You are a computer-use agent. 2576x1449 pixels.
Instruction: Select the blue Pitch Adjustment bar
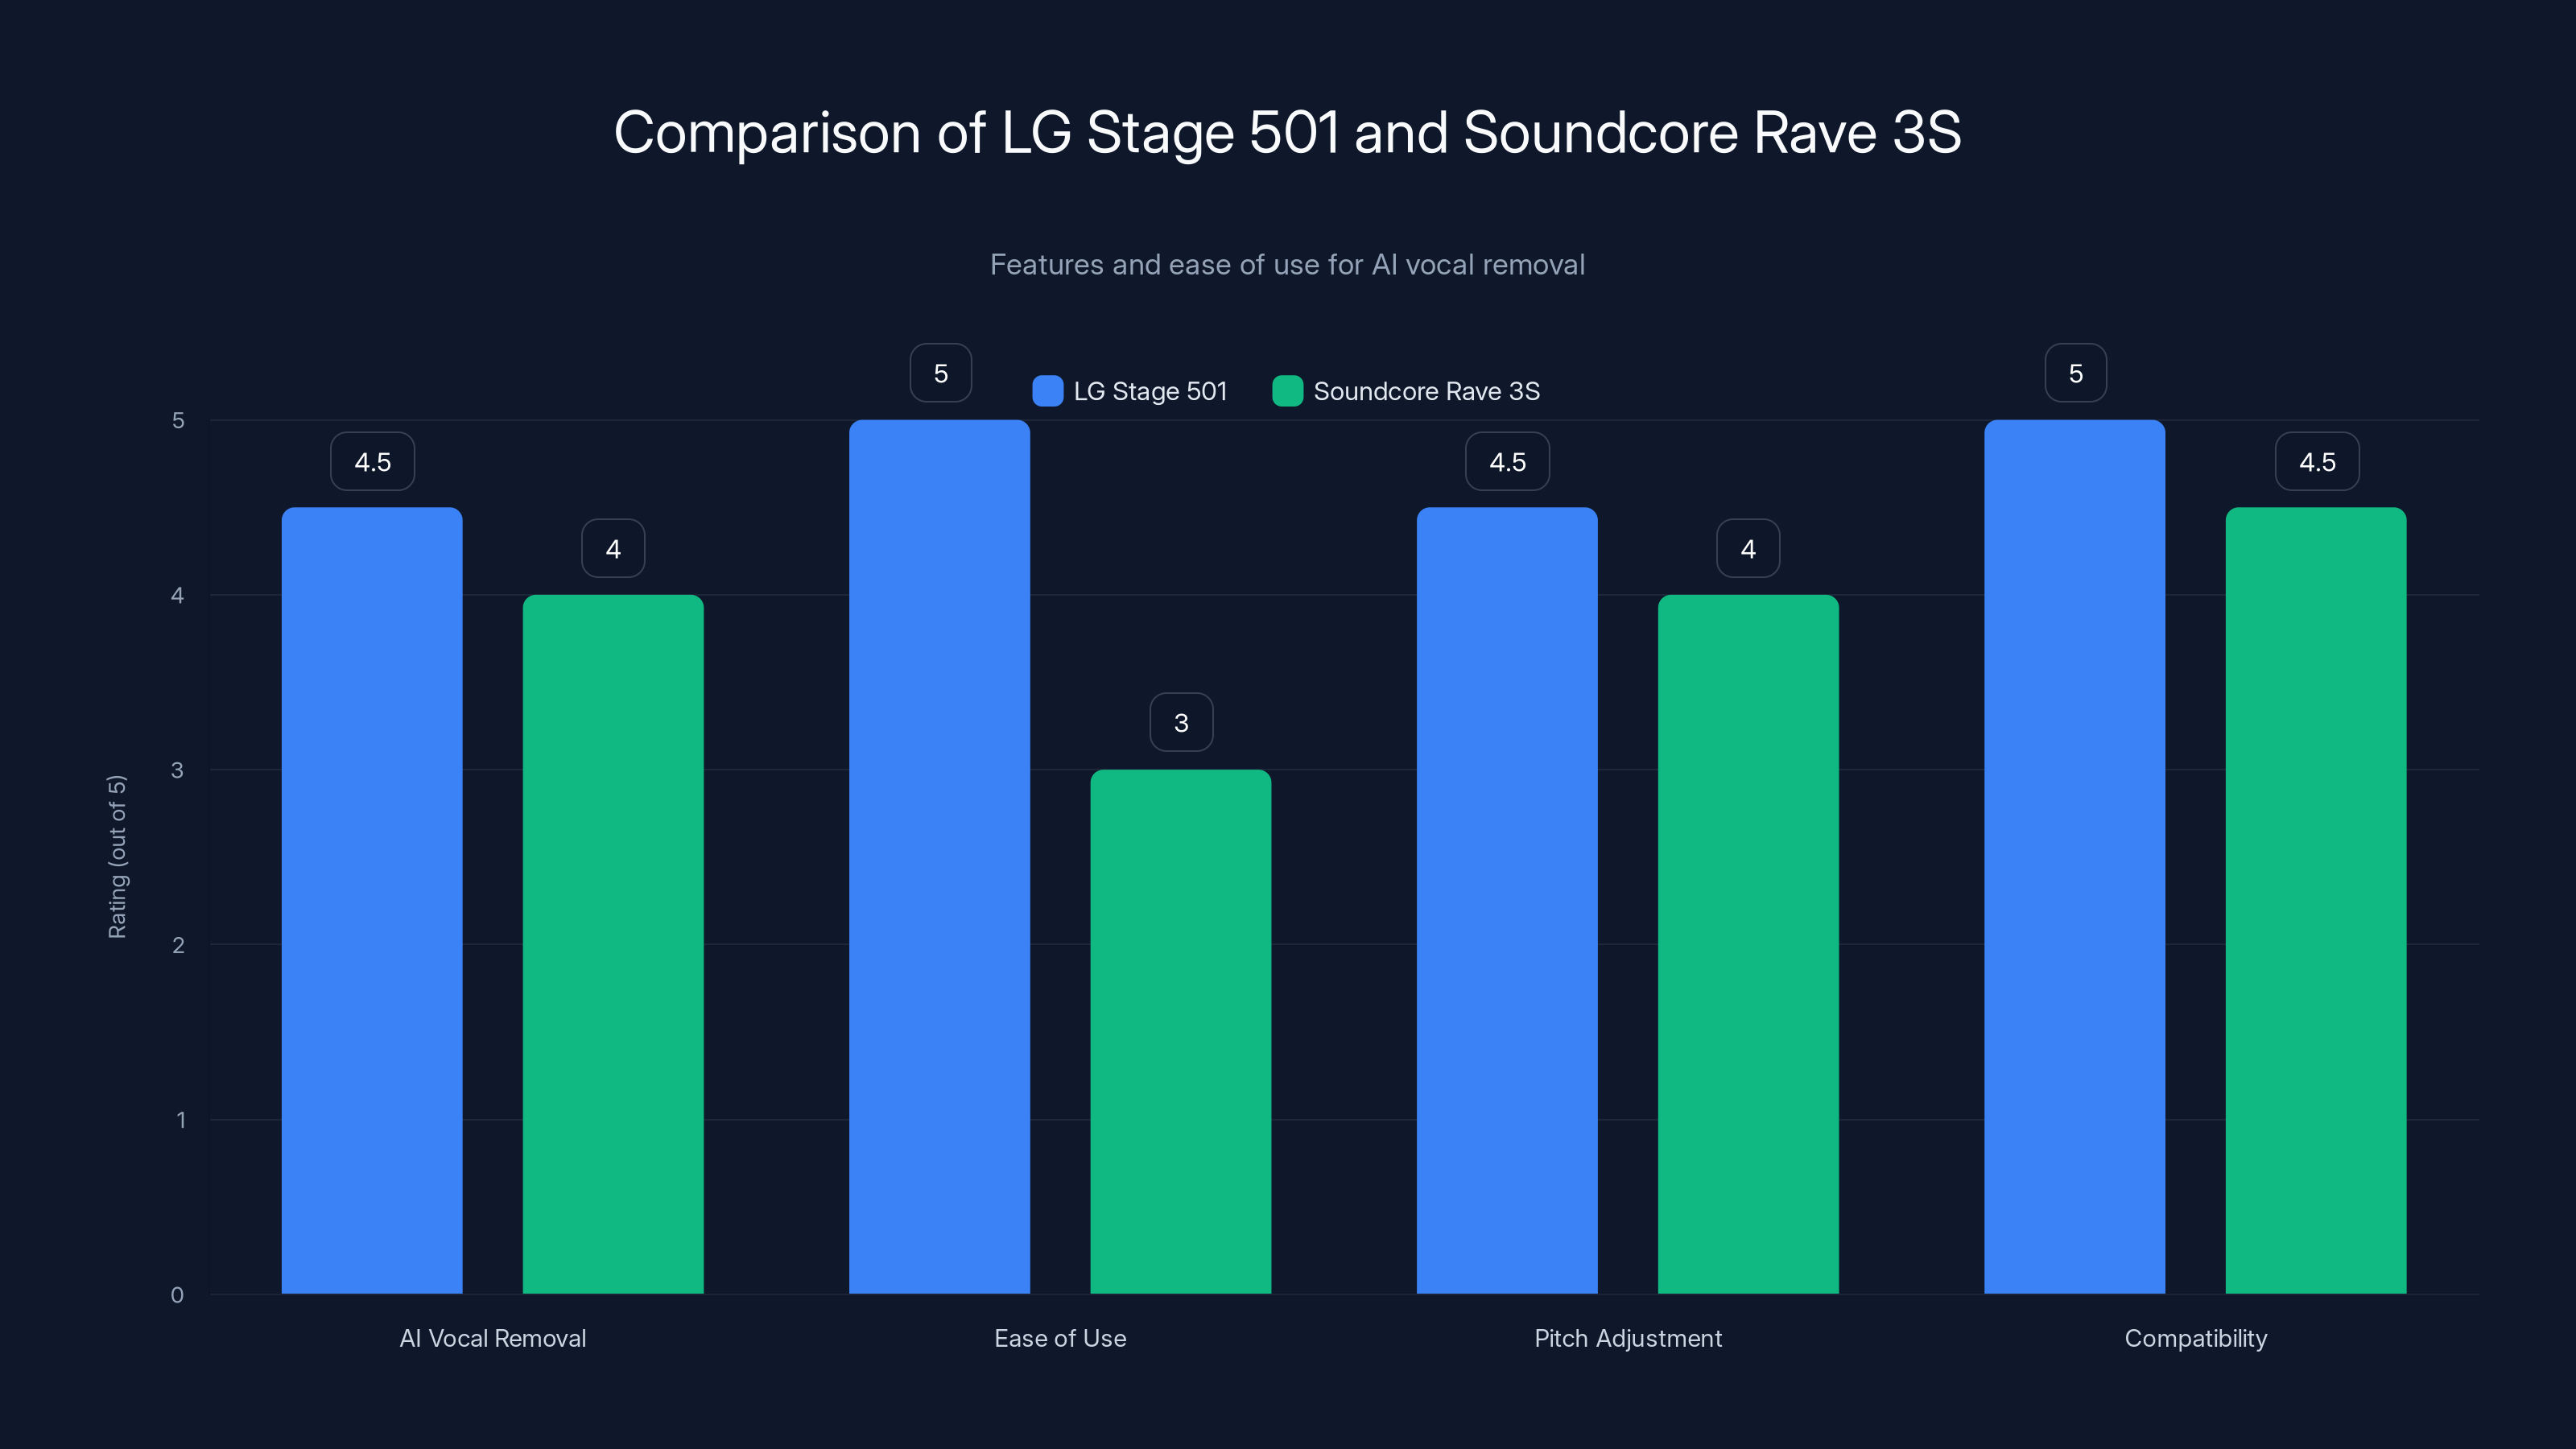coord(1507,900)
